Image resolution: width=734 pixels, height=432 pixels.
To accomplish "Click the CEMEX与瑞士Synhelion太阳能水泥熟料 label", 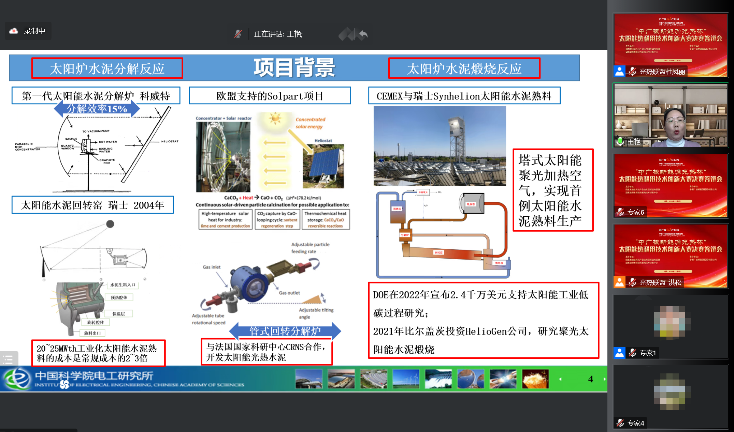I will [464, 96].
